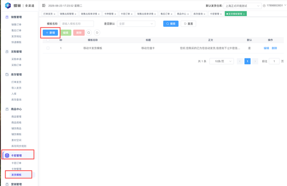Click the 卡密管理 sidebar group icon
The image size is (287, 186).
tap(7, 155)
